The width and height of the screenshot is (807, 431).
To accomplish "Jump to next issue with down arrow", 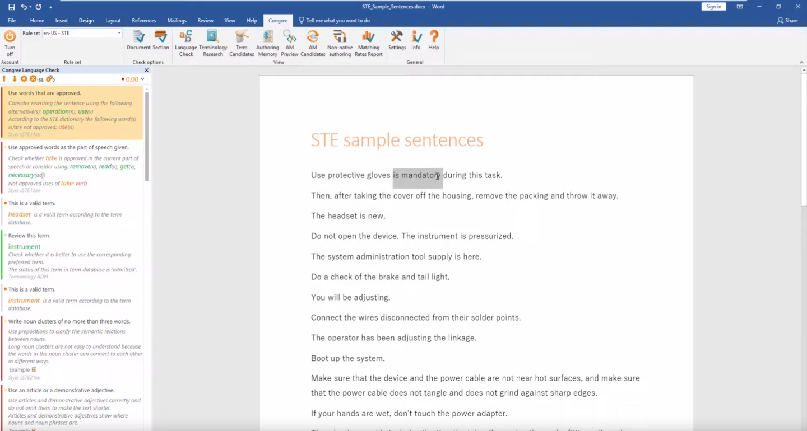I will click(x=15, y=79).
